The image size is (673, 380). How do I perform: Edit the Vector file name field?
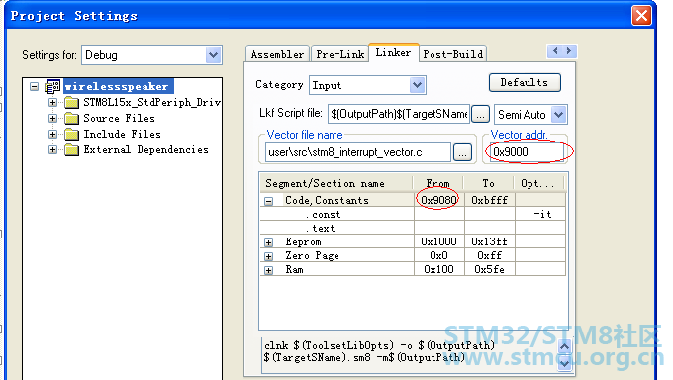pos(358,152)
